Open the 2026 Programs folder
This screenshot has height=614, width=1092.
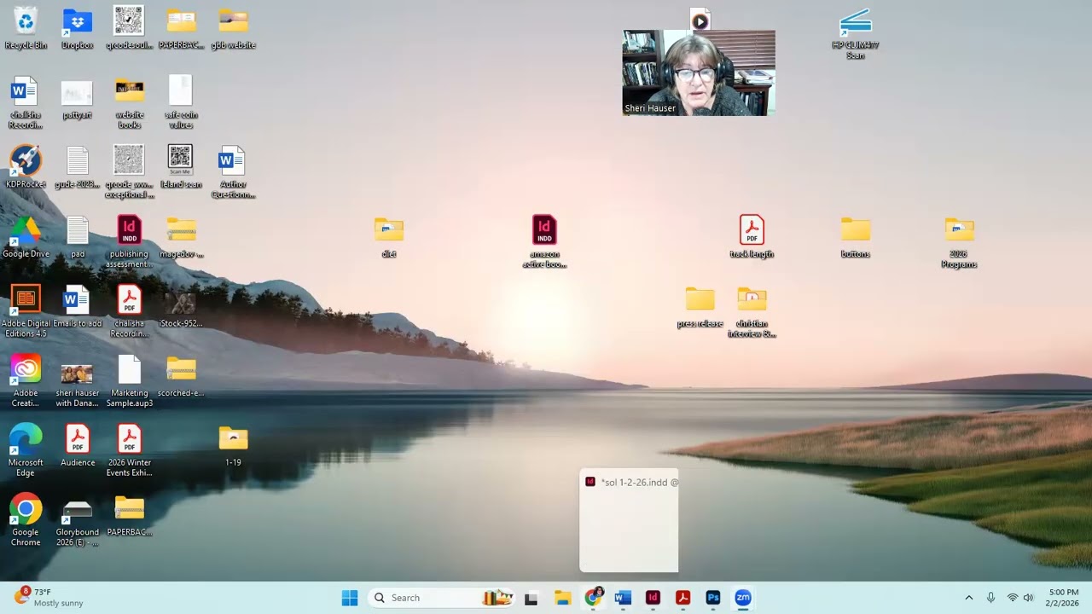click(x=959, y=242)
